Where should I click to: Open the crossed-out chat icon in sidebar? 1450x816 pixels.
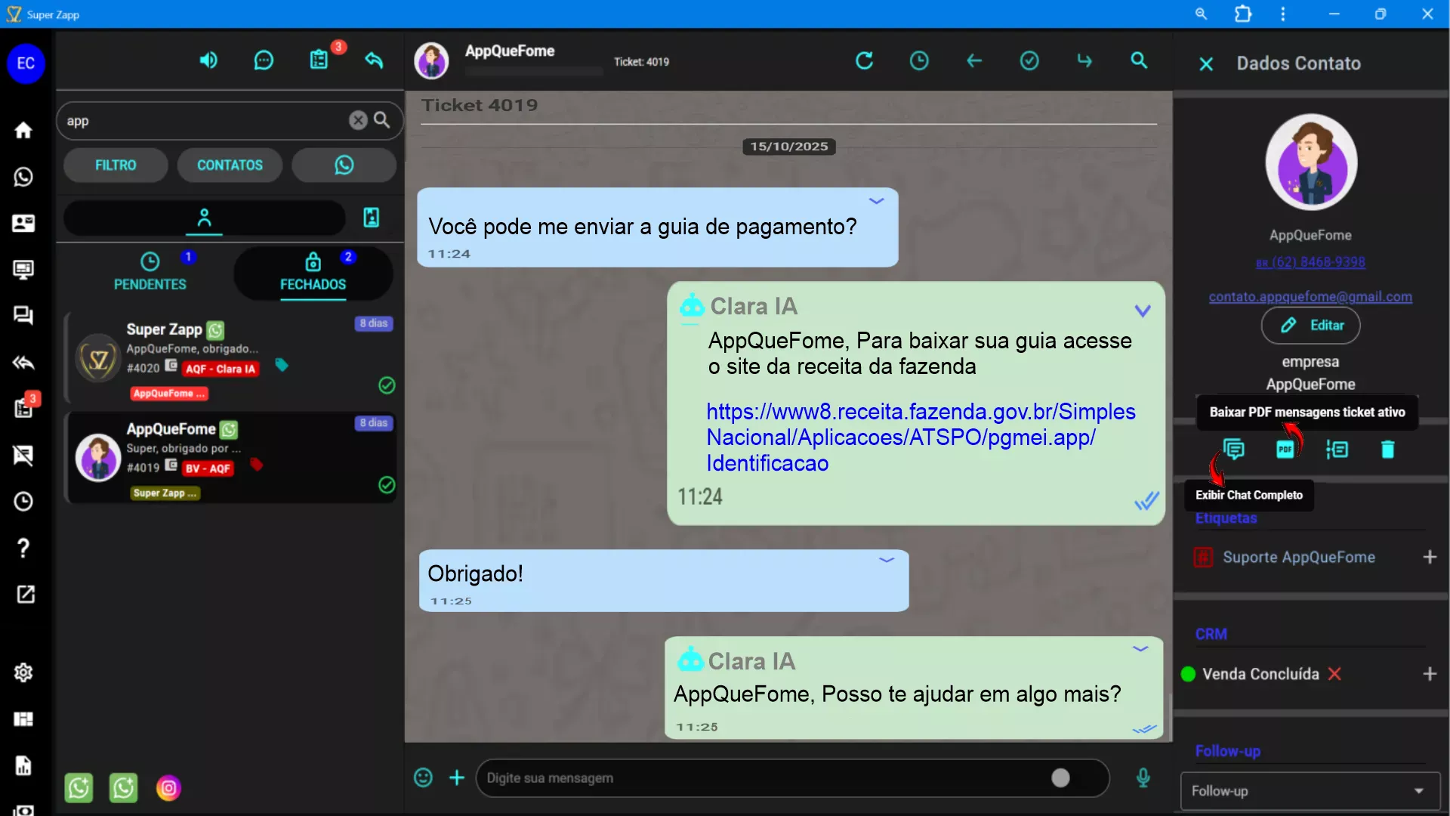pyautogui.click(x=23, y=455)
